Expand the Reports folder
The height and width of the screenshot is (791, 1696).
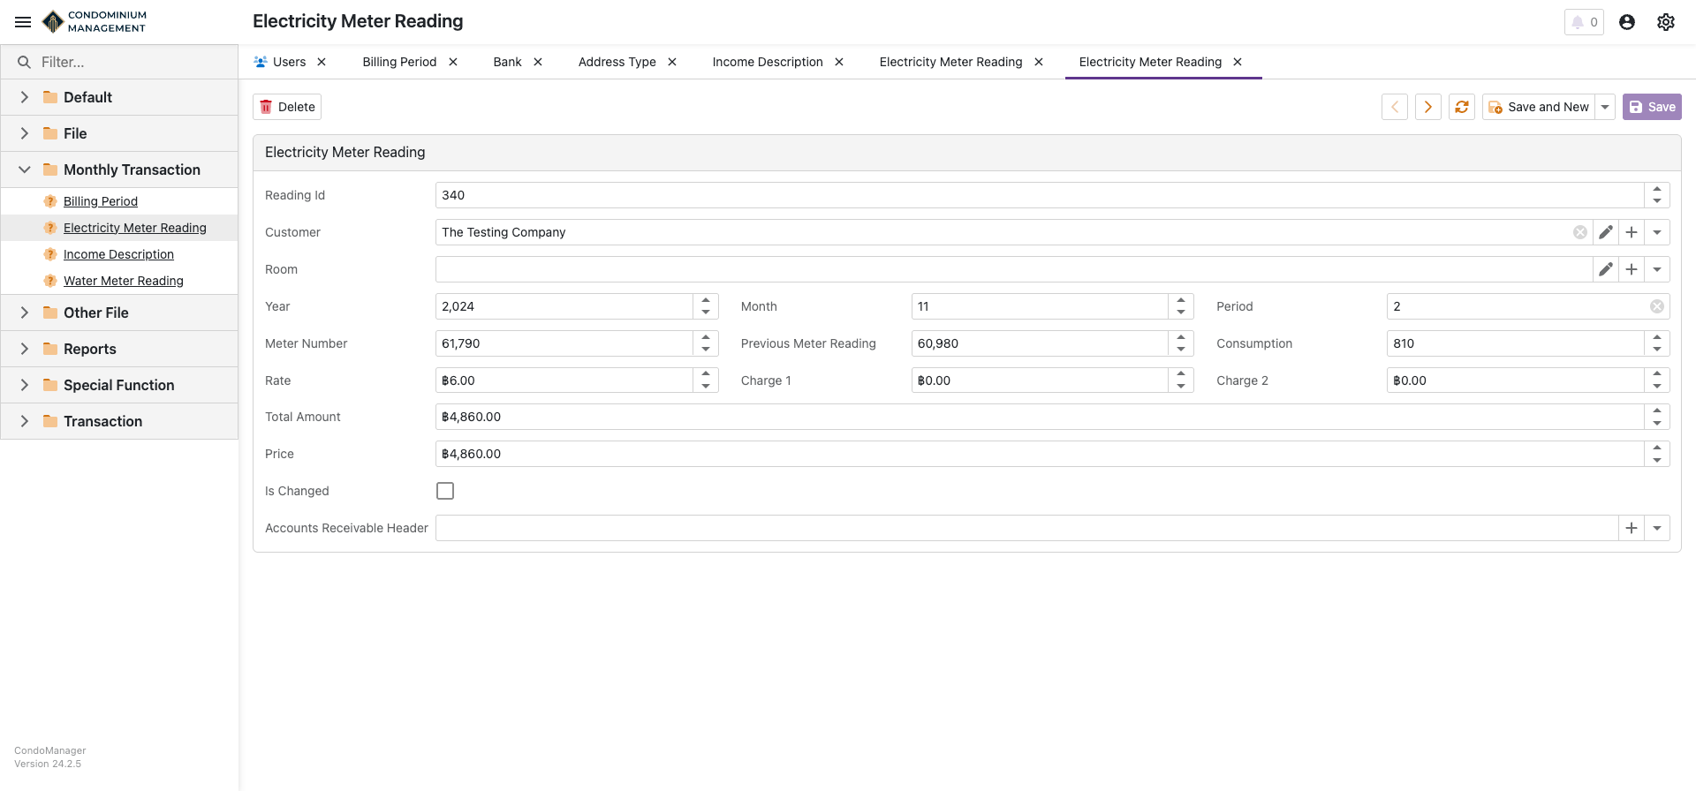(x=25, y=349)
